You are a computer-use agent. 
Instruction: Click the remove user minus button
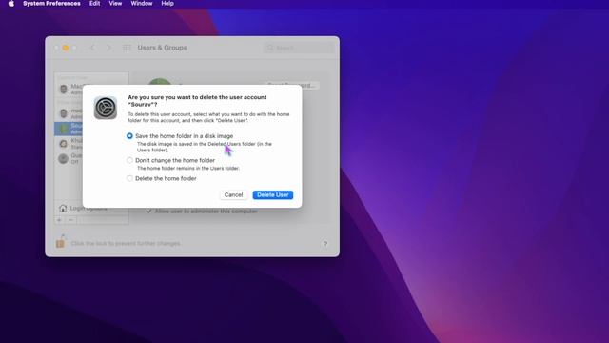coord(70,220)
